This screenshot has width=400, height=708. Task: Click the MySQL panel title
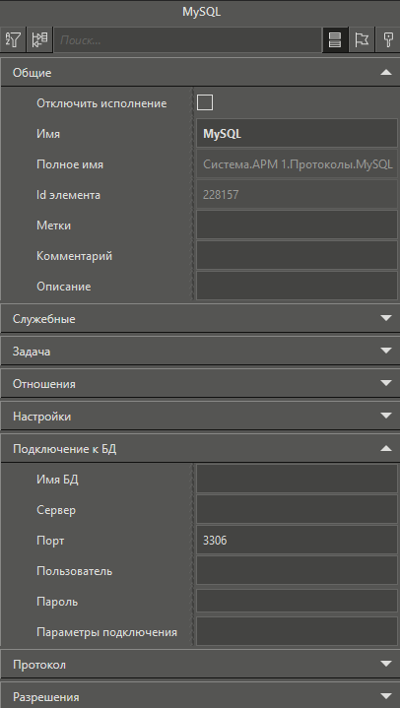point(202,12)
